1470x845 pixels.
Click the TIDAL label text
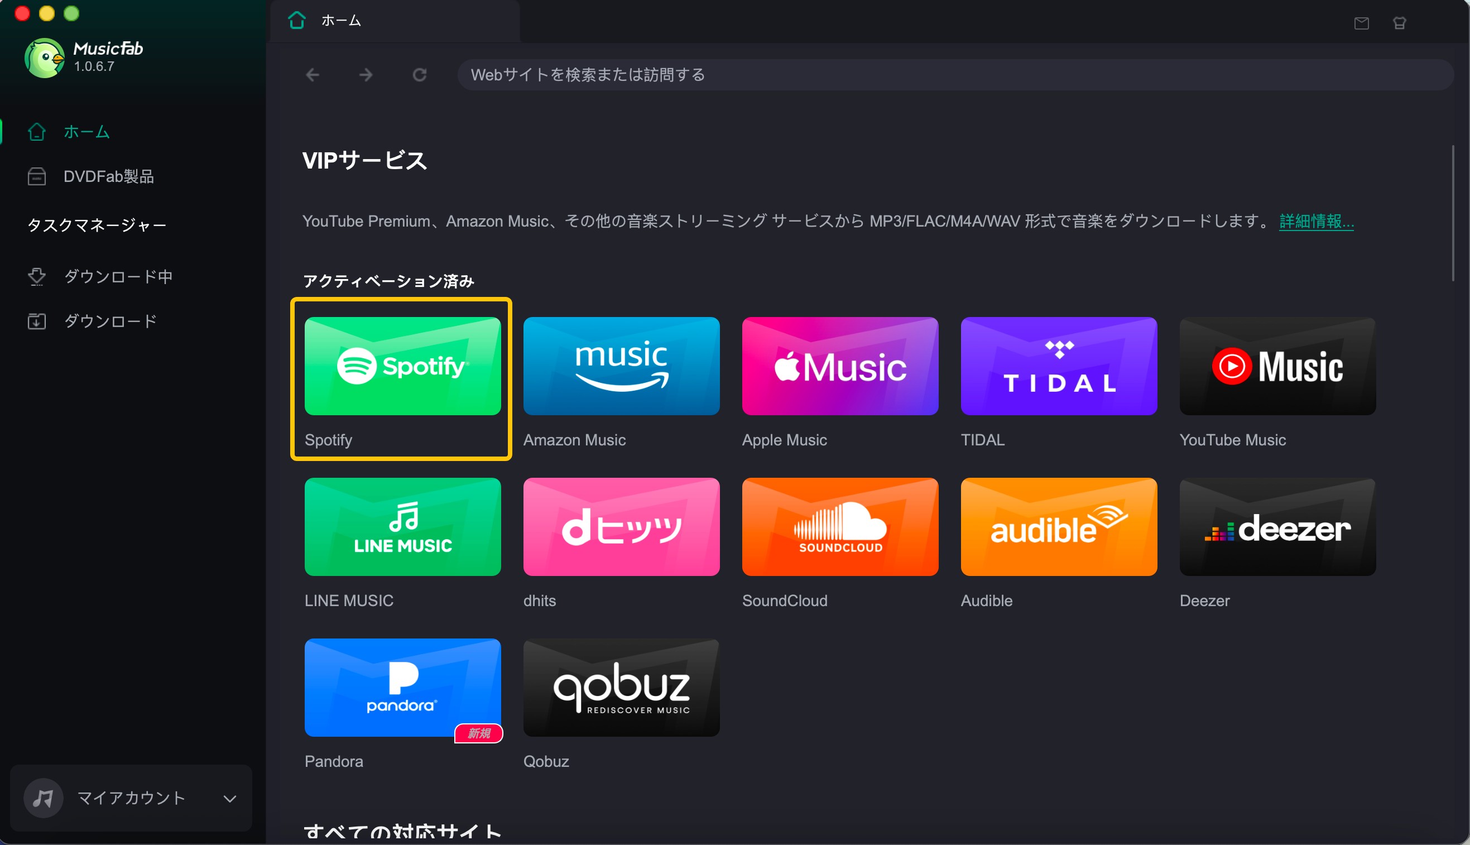click(983, 440)
